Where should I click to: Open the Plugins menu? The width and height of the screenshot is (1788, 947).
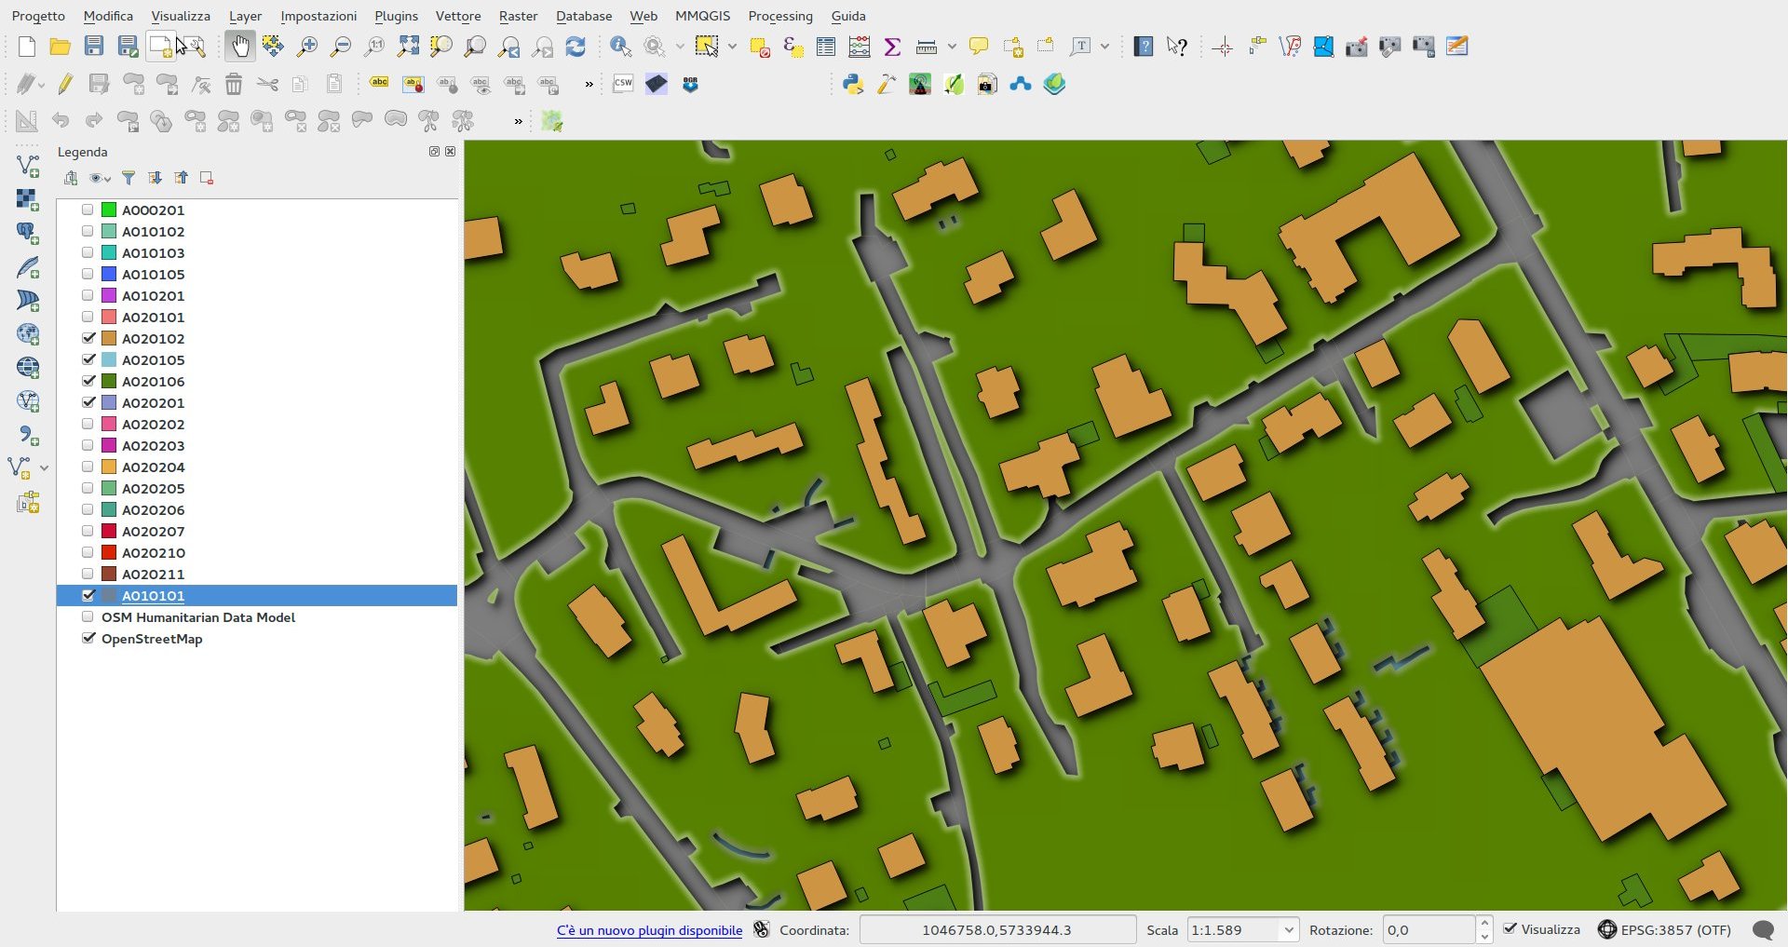tap(396, 16)
